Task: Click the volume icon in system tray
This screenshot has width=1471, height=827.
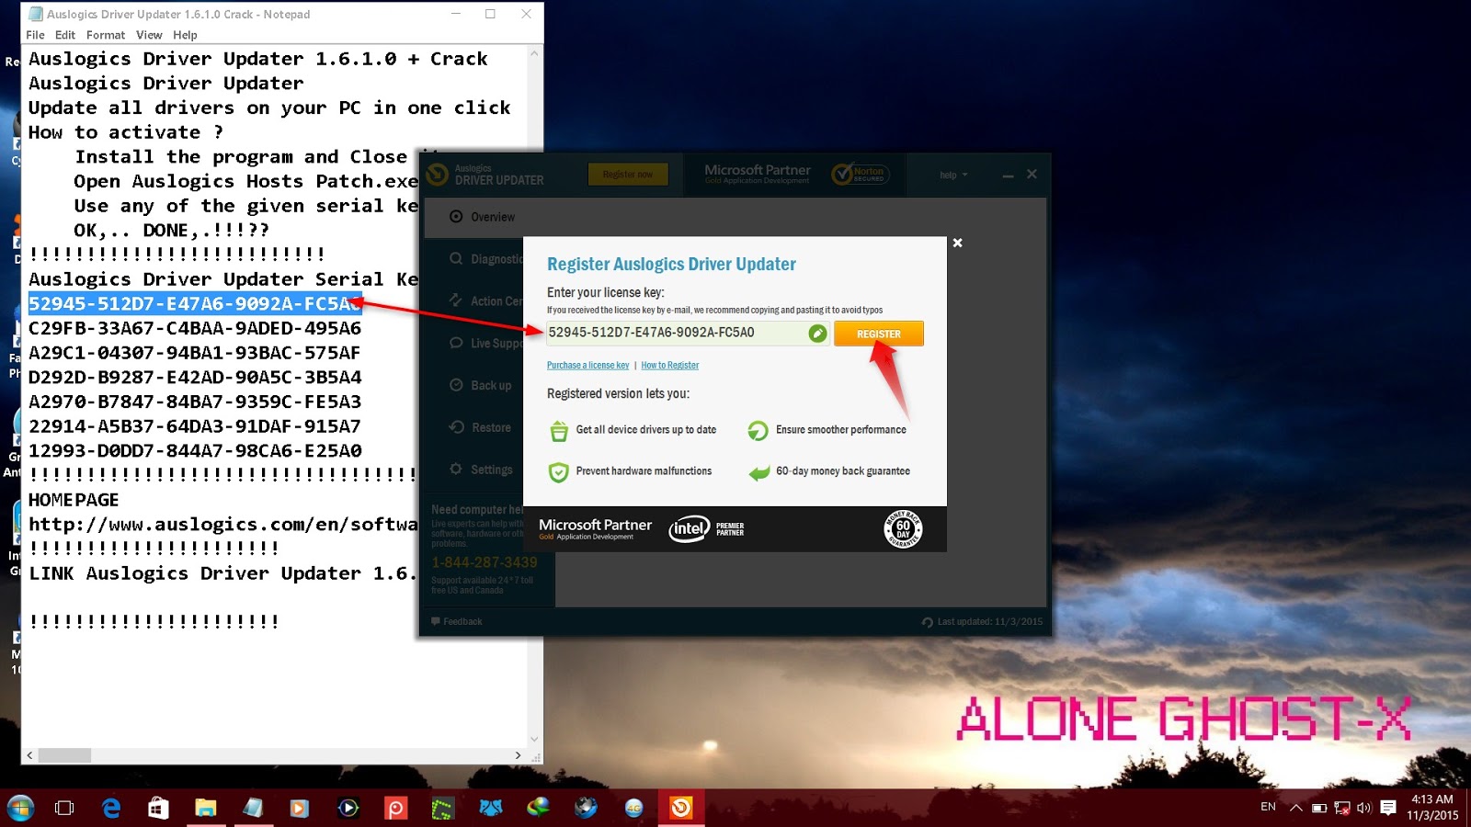Action: pyautogui.click(x=1363, y=808)
